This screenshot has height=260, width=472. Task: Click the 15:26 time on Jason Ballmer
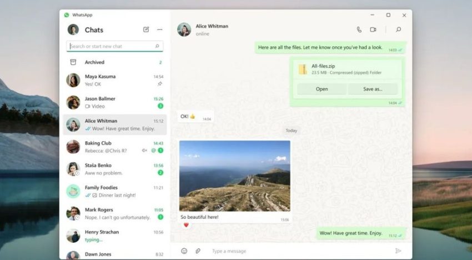pyautogui.click(x=158, y=99)
